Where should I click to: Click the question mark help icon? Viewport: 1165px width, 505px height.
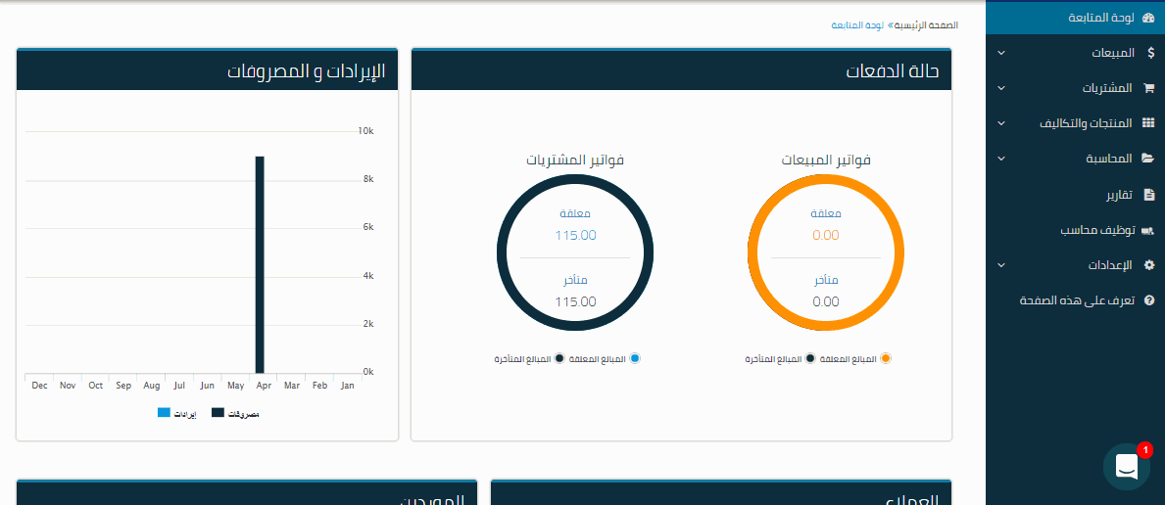[1149, 301]
